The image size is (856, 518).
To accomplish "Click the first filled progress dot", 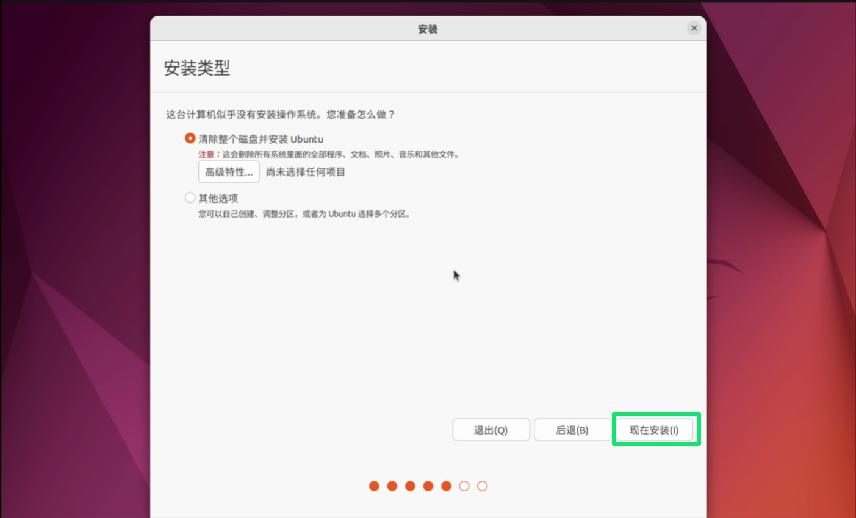I will coord(374,486).
